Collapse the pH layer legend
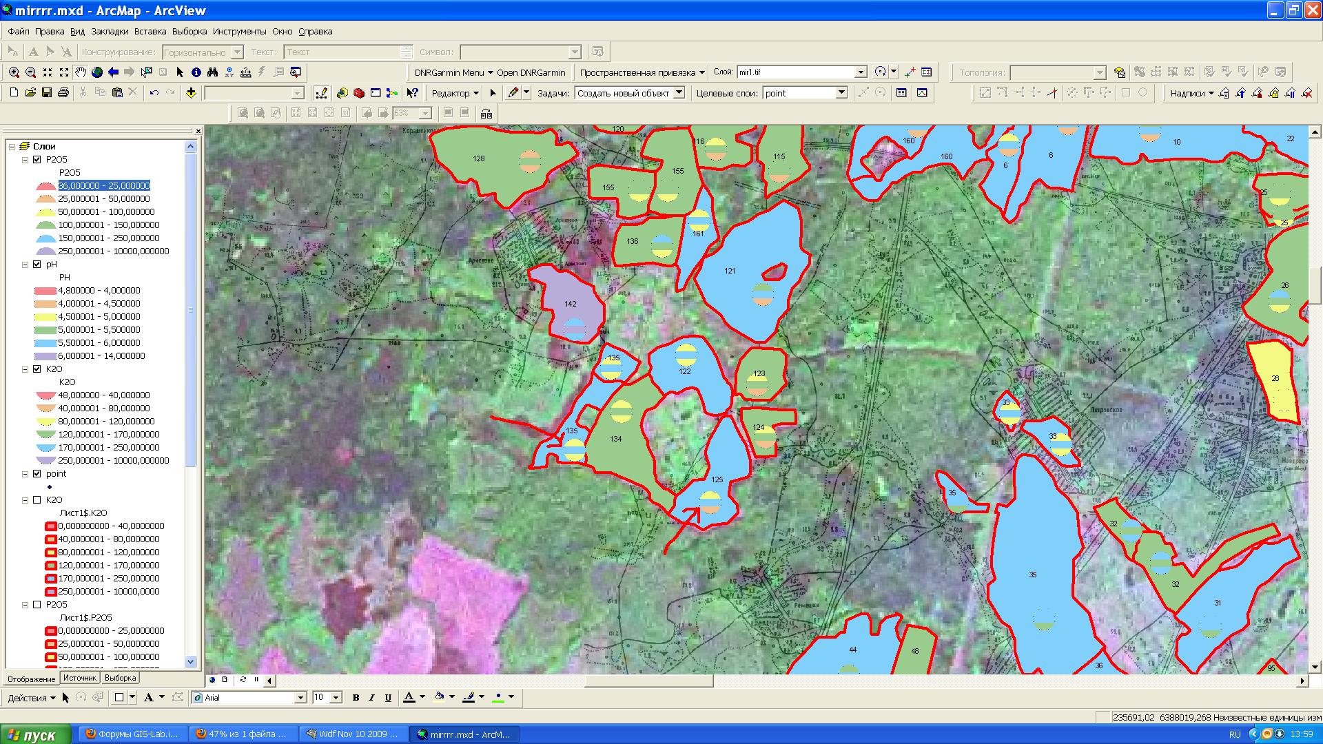1323x744 pixels. click(x=25, y=265)
